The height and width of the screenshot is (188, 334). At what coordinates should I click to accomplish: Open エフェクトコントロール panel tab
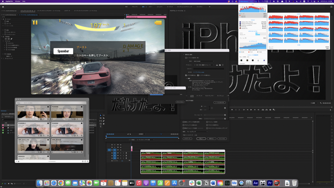[x=27, y=11]
